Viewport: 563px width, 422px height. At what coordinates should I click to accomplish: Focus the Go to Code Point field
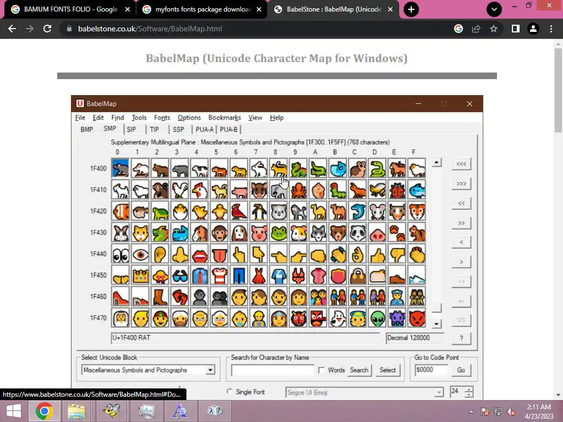tap(432, 370)
